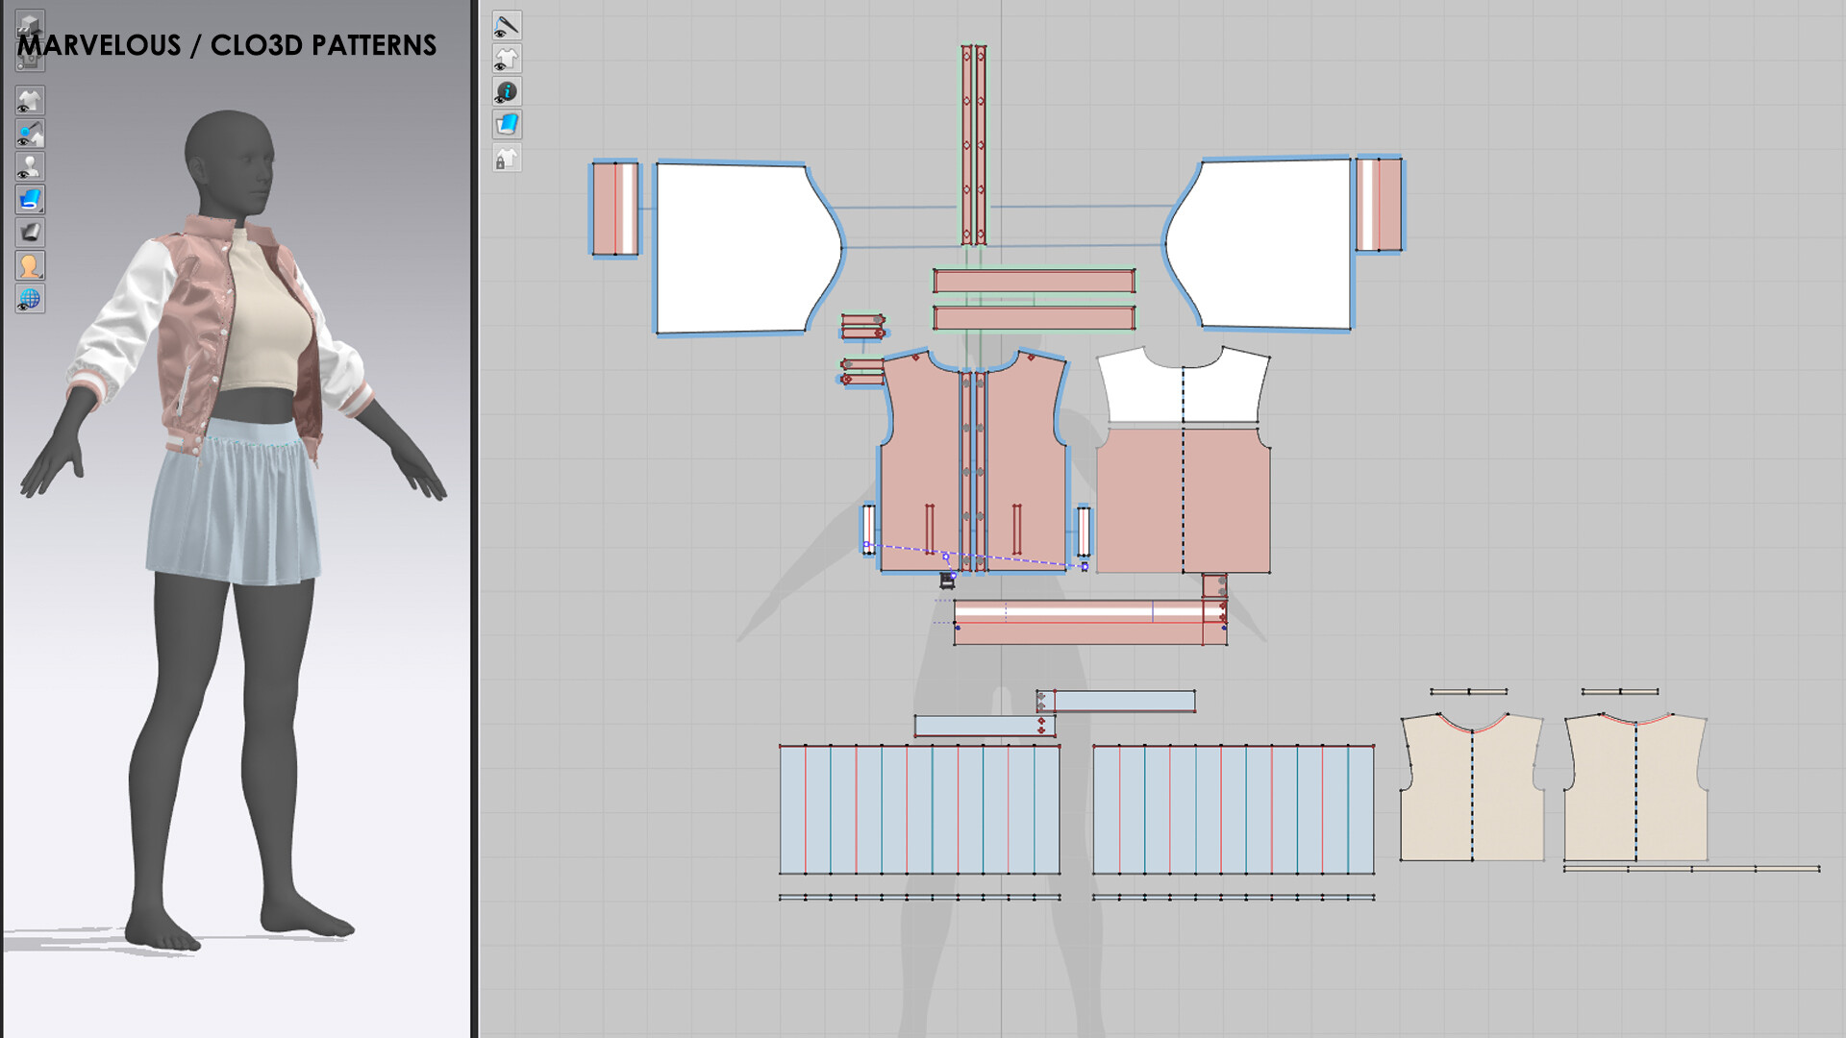Select the right blue pleated skirt panel
Screen dimensions: 1846x1038
pos(1234,809)
